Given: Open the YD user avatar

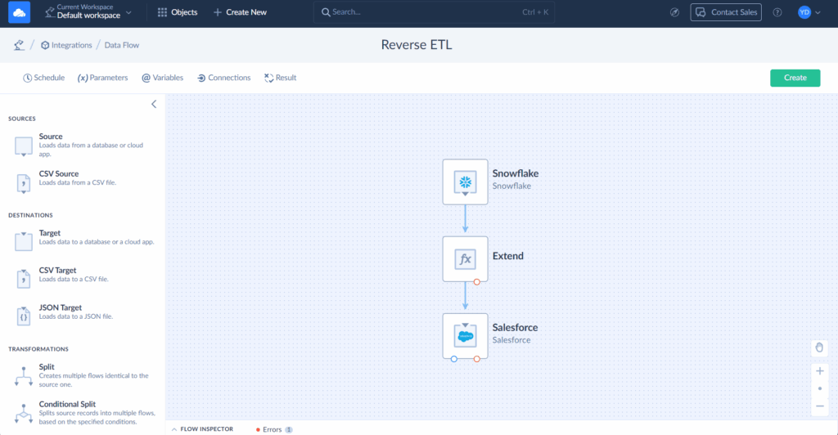Looking at the screenshot, I should click(804, 12).
